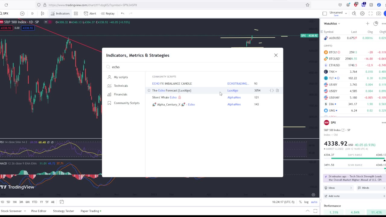This screenshot has width=386, height=217.
Task: Select the chart layout square icon
Action: click(x=324, y=14)
